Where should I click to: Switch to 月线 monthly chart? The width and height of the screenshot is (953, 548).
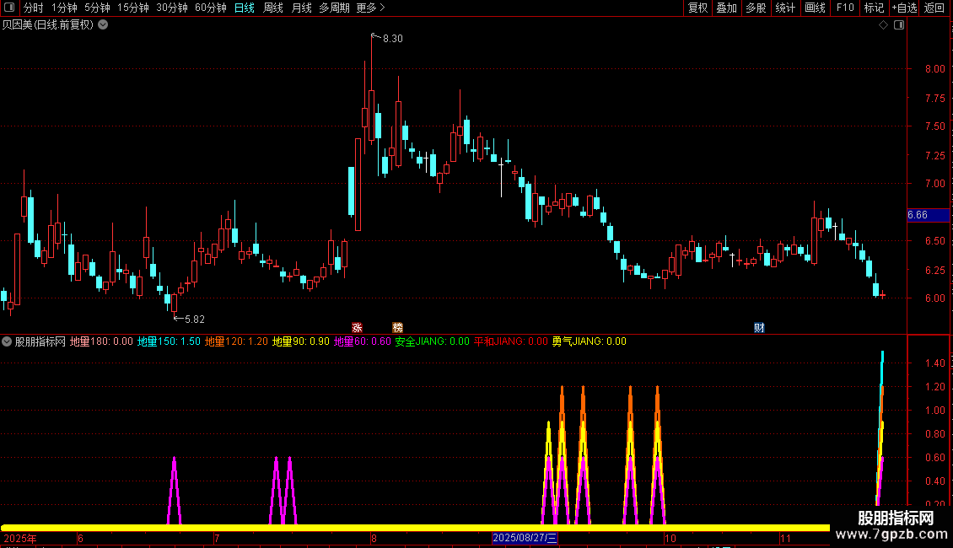pos(301,8)
